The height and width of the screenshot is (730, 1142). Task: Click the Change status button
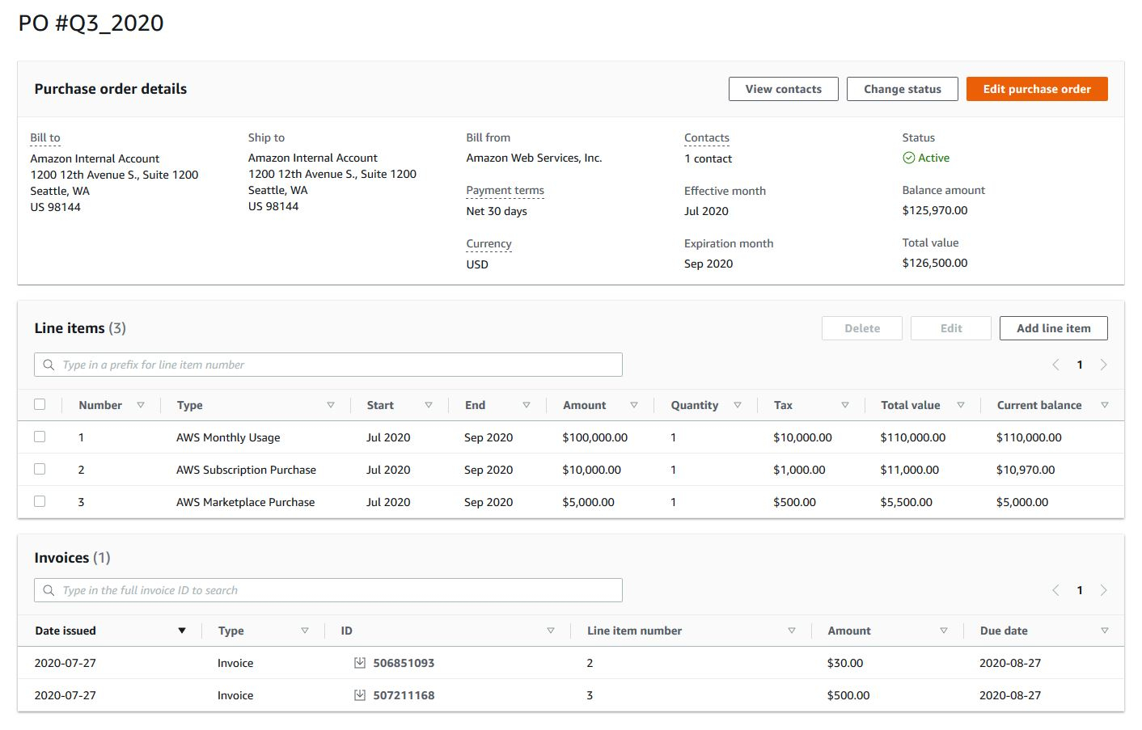tap(902, 89)
